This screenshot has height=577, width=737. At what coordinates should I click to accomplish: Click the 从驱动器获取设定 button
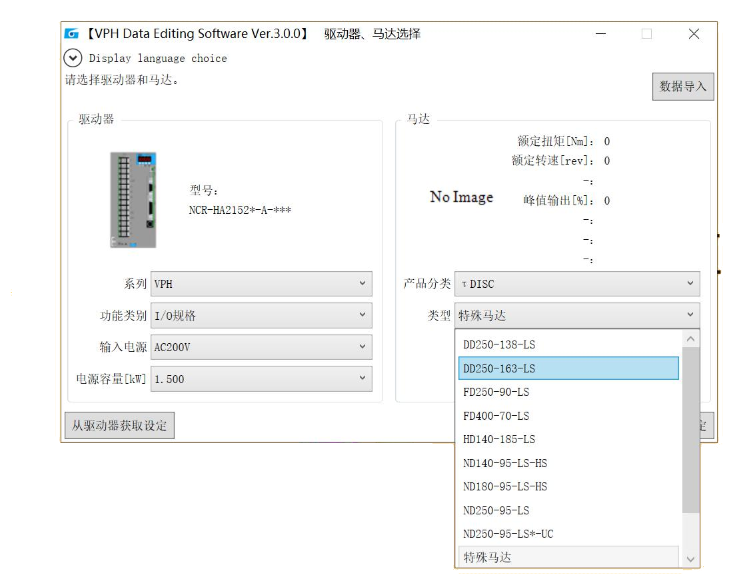[119, 425]
